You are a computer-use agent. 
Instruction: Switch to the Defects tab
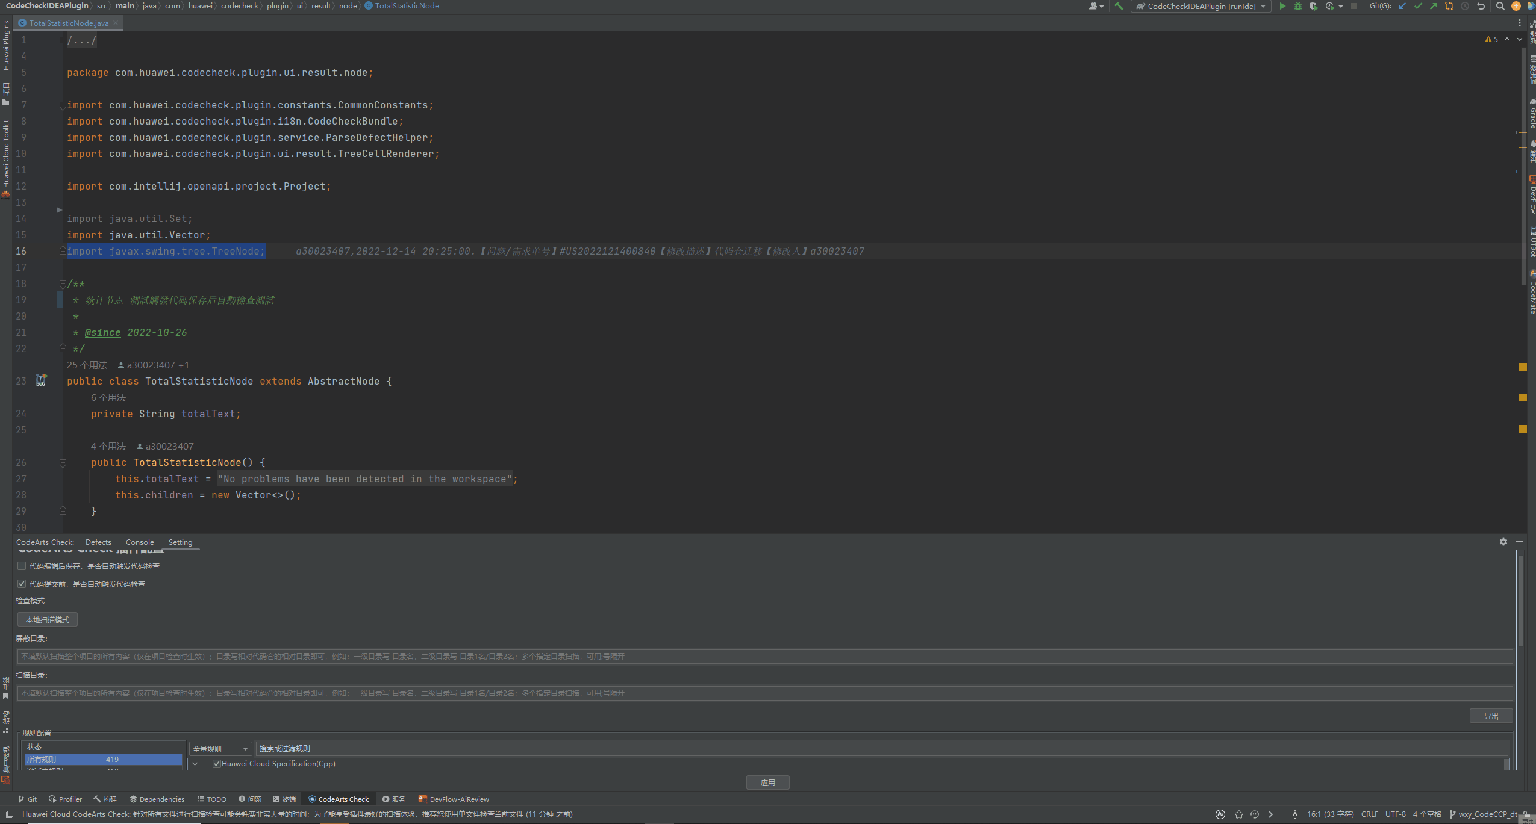[98, 542]
